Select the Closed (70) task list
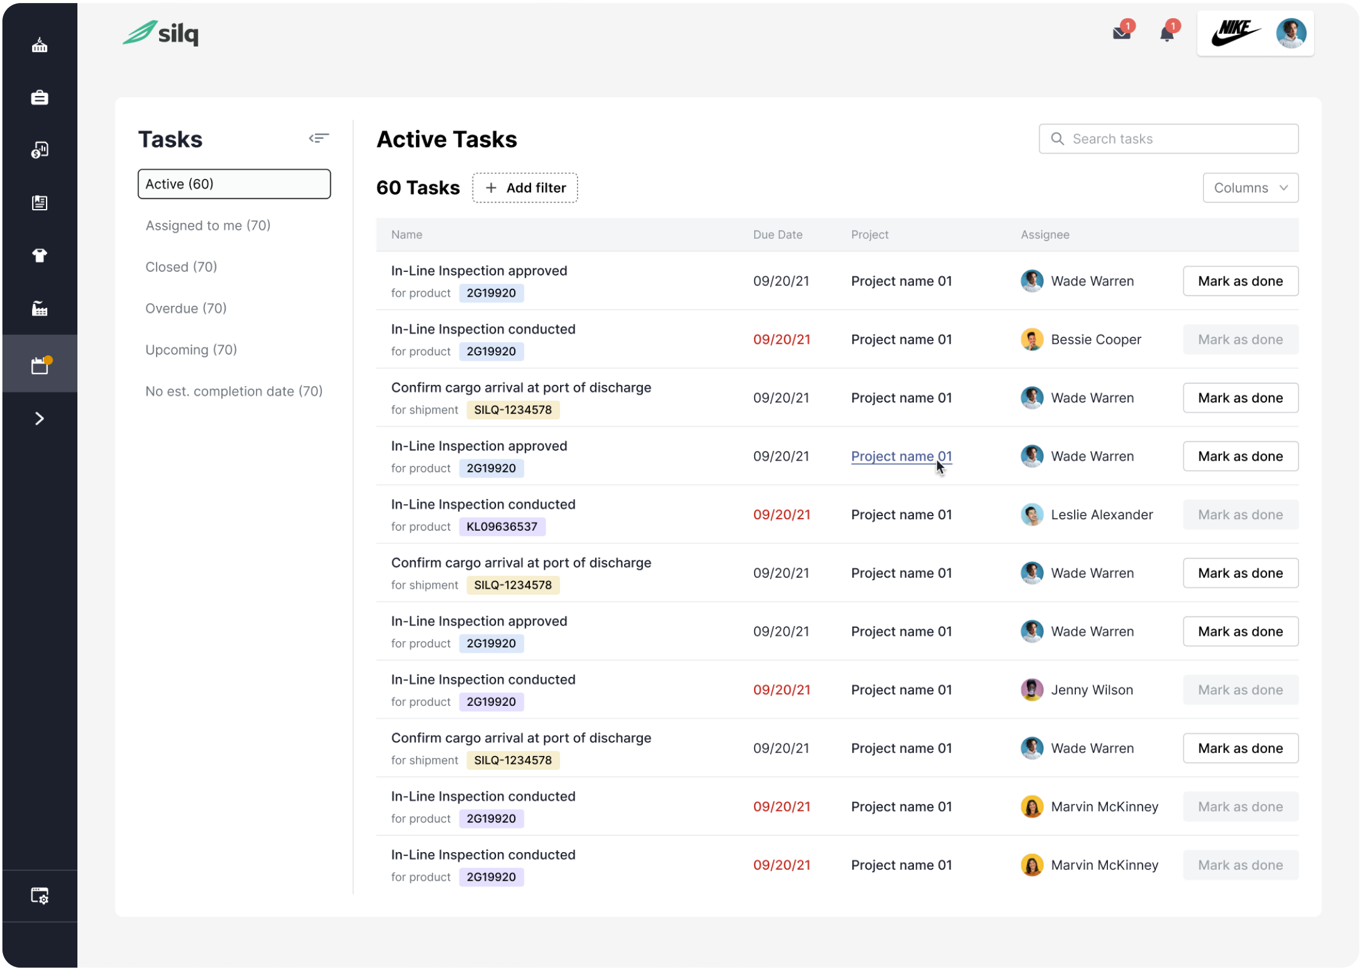The image size is (1362, 970). [x=181, y=267]
